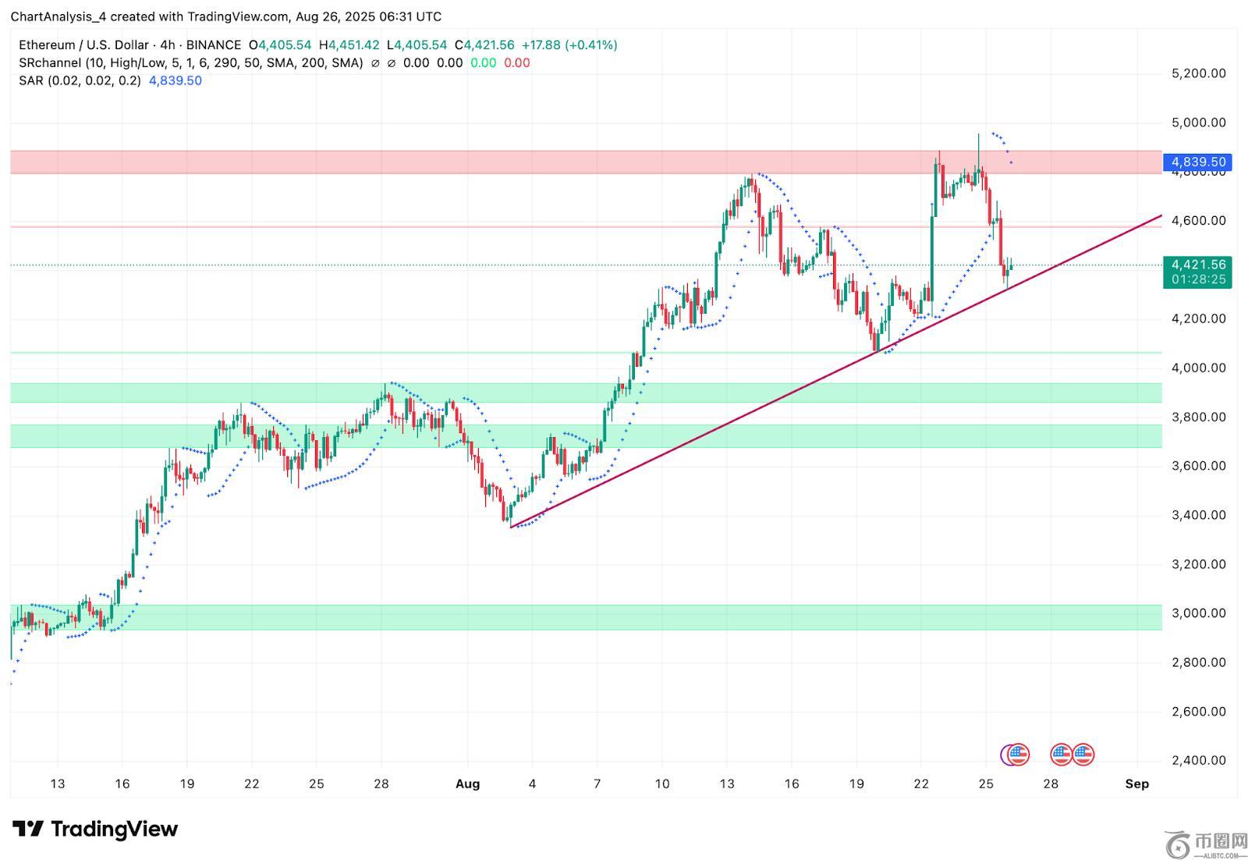The height and width of the screenshot is (860, 1248).
Task: Click the 4h timeframe in the chart title
Action: [167, 45]
